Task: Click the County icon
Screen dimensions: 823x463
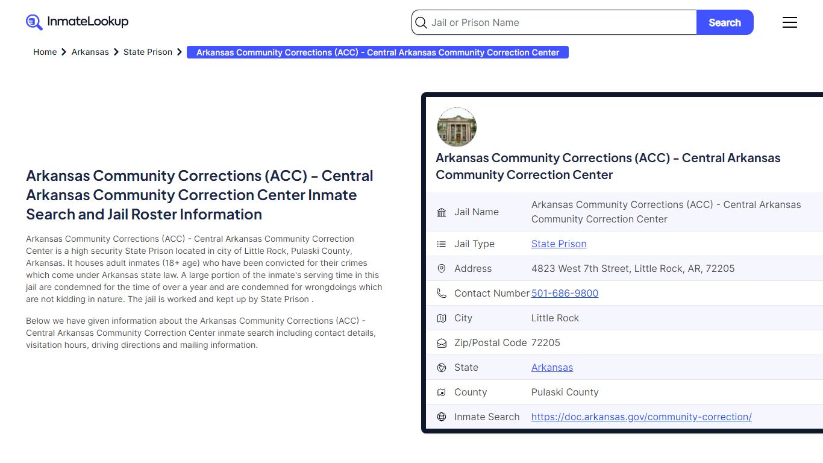Action: pyautogui.click(x=442, y=392)
